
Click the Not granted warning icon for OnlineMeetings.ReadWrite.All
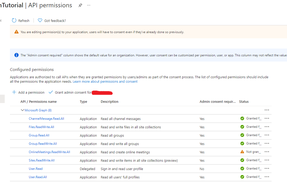tap(242, 152)
